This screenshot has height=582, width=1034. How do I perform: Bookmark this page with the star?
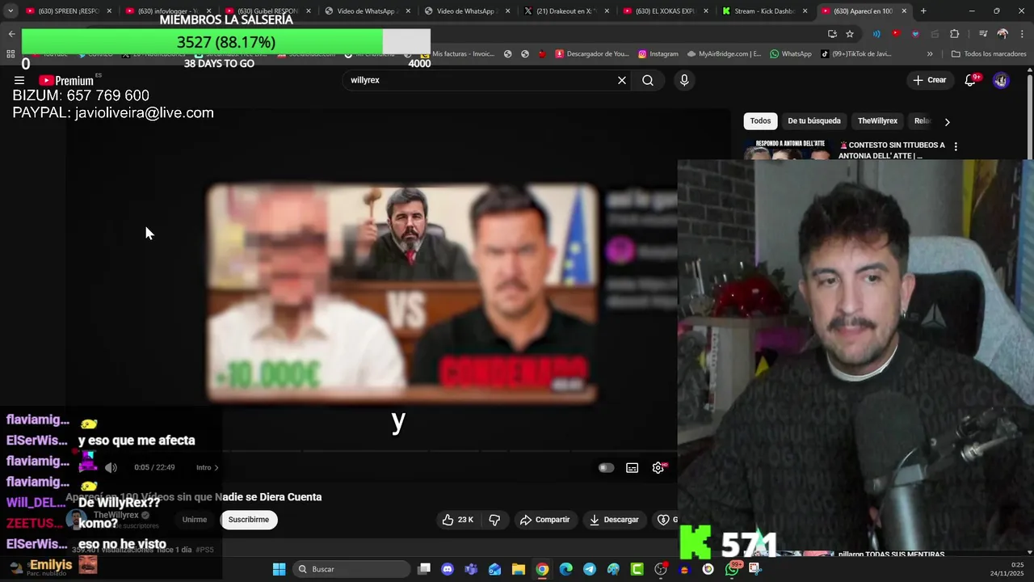tap(850, 34)
